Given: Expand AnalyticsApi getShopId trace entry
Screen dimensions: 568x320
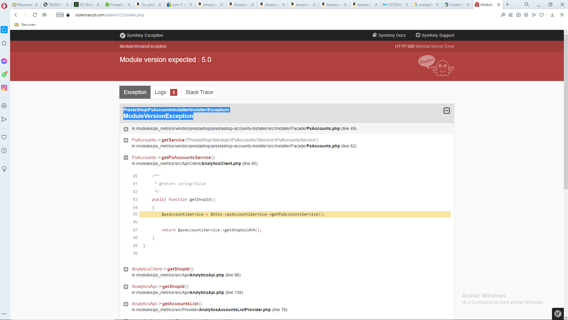Looking at the screenshot, I should coord(126,287).
